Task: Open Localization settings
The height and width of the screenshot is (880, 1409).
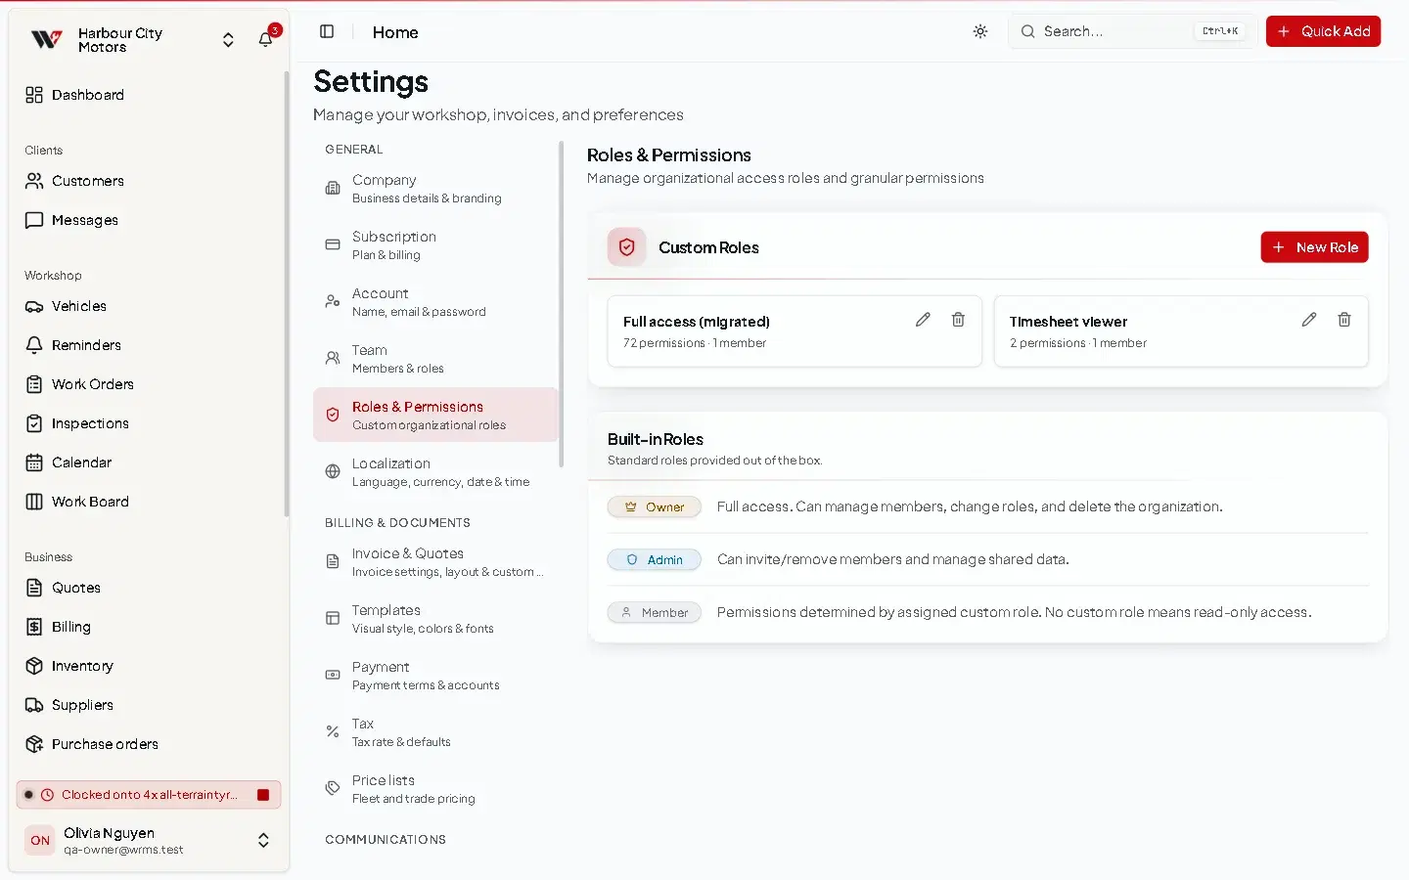Action: [x=434, y=472]
